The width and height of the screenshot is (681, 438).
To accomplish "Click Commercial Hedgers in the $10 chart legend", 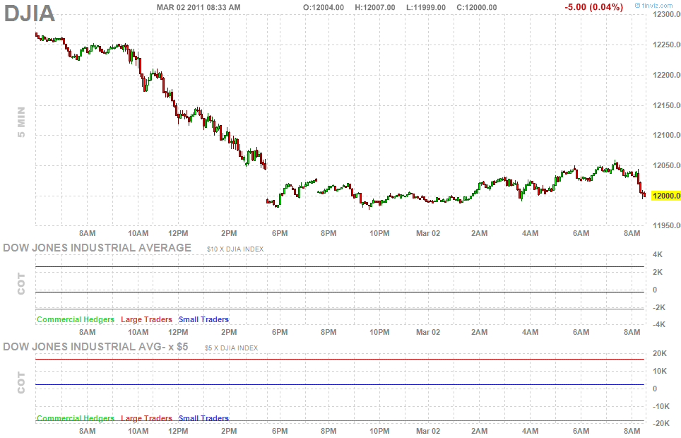I will click(76, 319).
